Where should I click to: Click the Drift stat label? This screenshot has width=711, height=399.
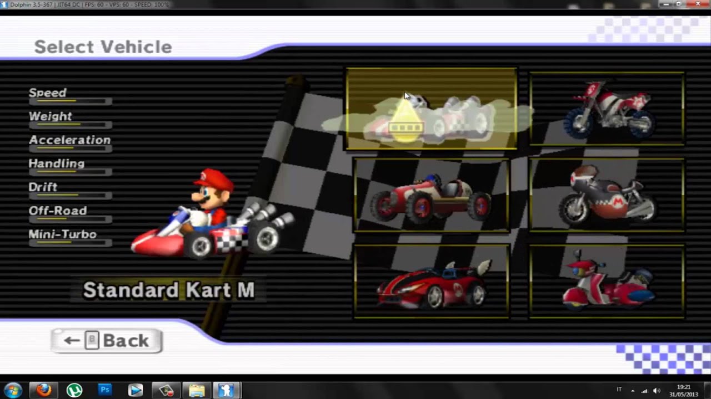click(x=43, y=187)
